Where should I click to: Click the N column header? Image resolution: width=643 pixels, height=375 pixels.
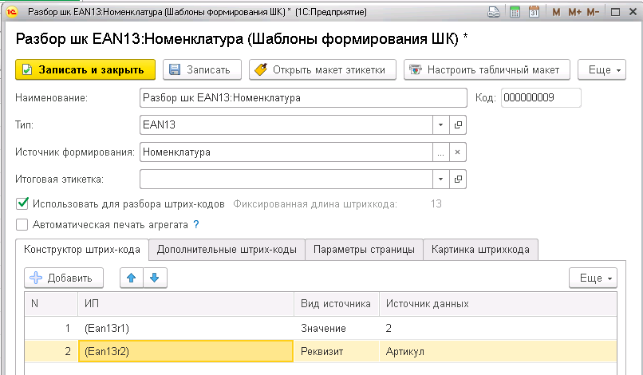tap(51, 304)
